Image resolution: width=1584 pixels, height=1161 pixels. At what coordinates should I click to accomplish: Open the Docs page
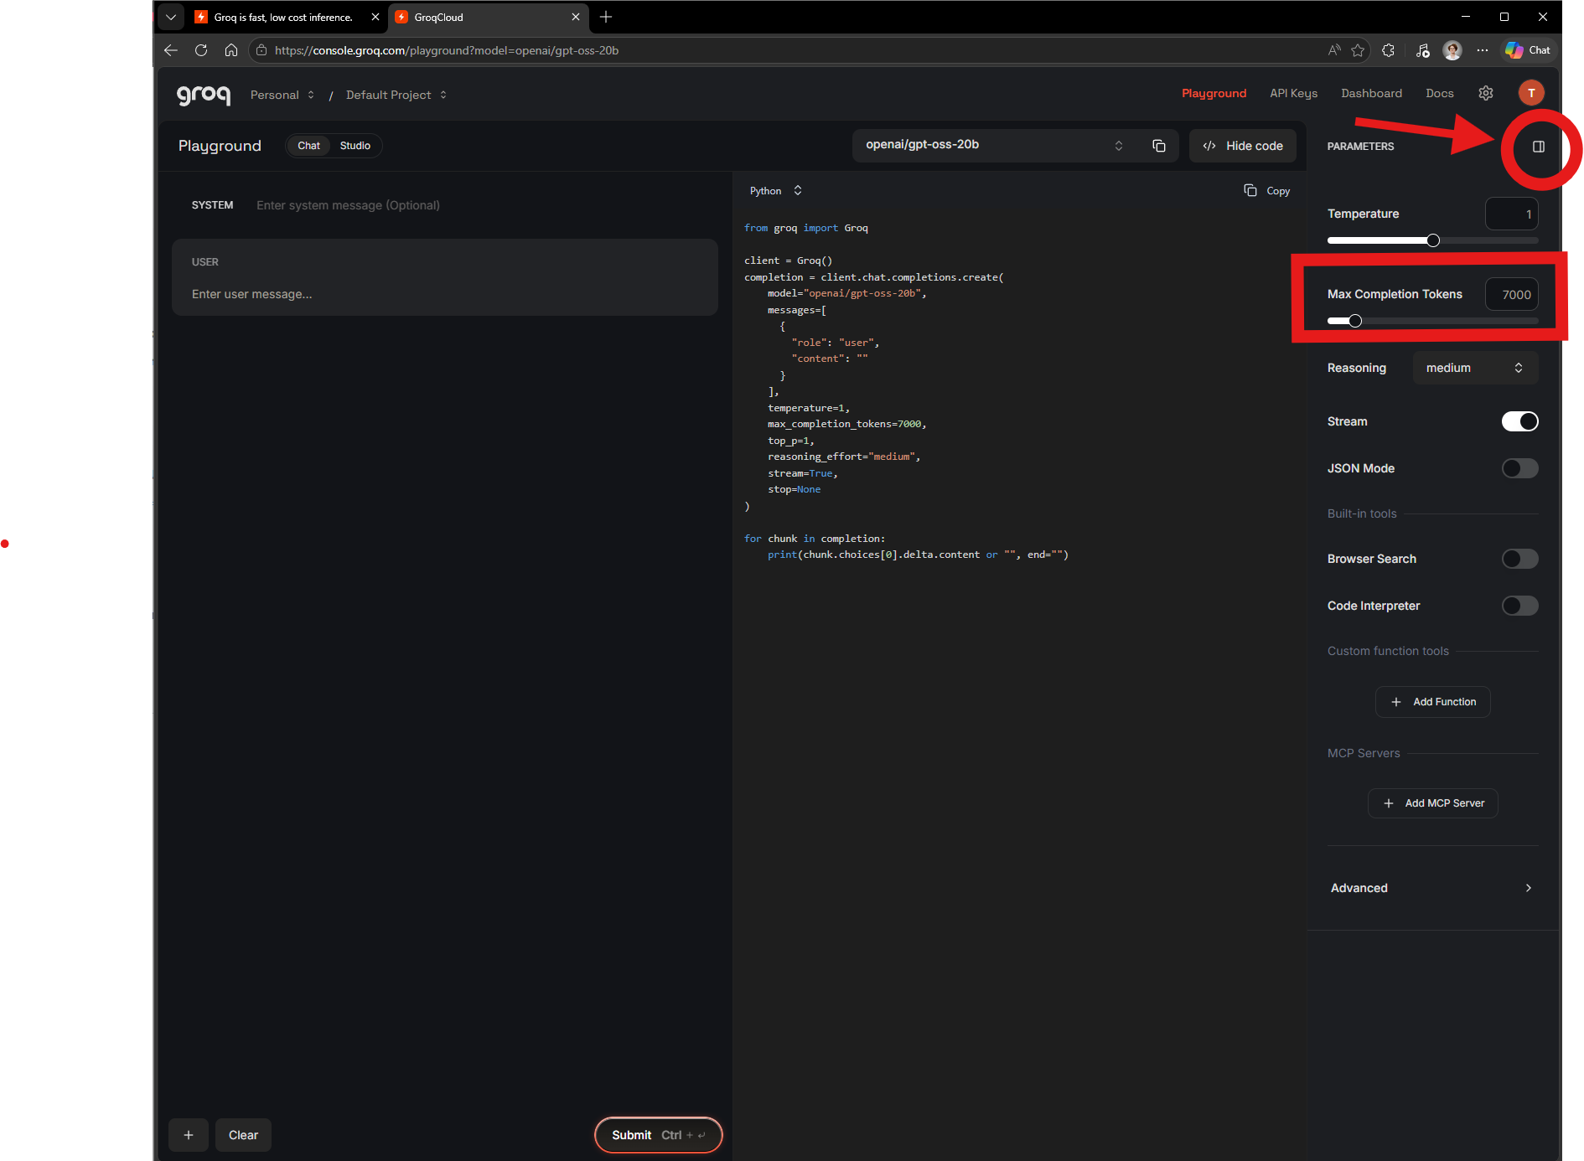pyautogui.click(x=1439, y=93)
